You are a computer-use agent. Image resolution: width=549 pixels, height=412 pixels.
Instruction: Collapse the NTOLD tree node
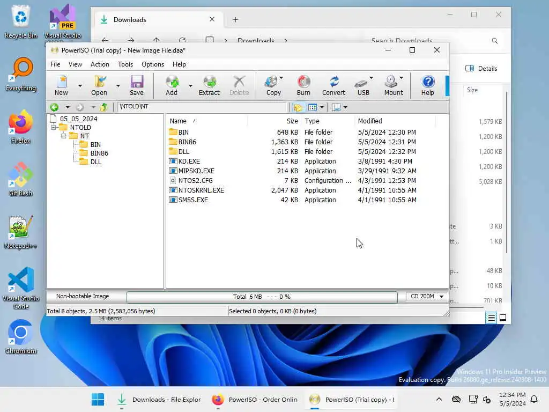point(53,127)
